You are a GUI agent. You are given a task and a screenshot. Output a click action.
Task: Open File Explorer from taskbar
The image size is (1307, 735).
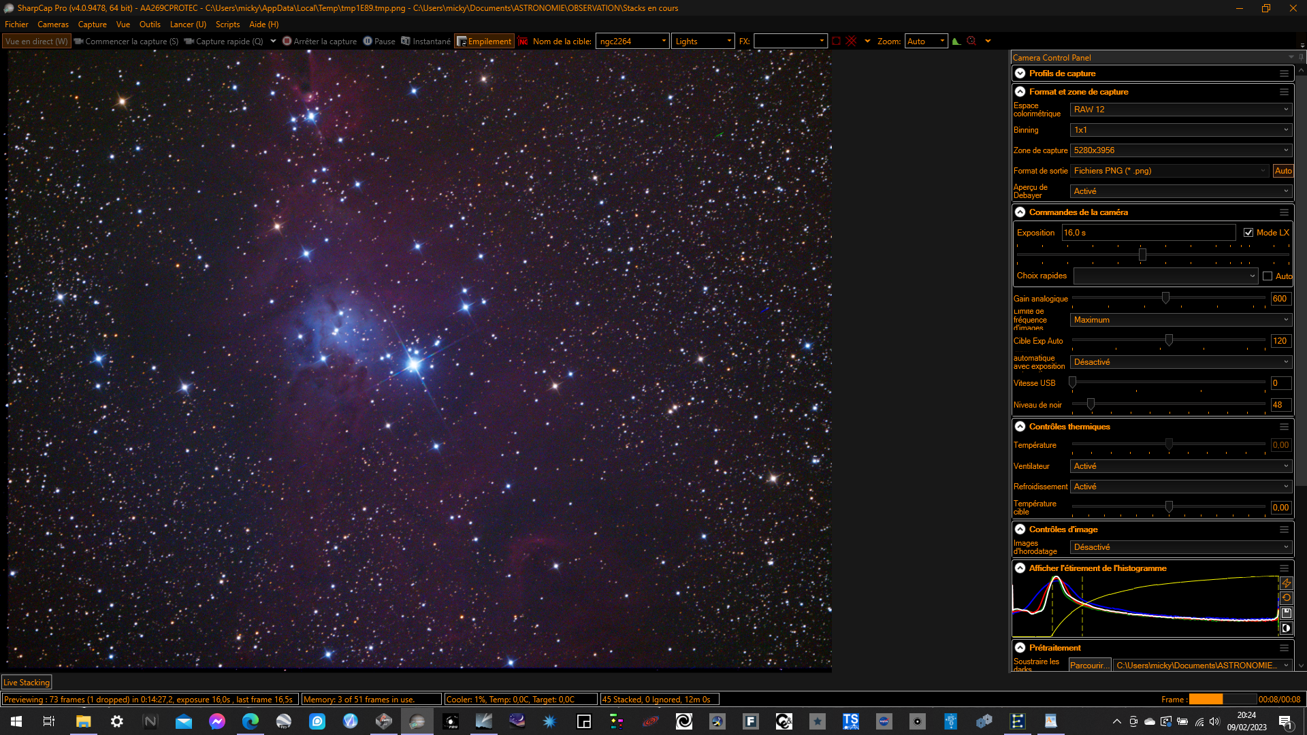pyautogui.click(x=83, y=721)
